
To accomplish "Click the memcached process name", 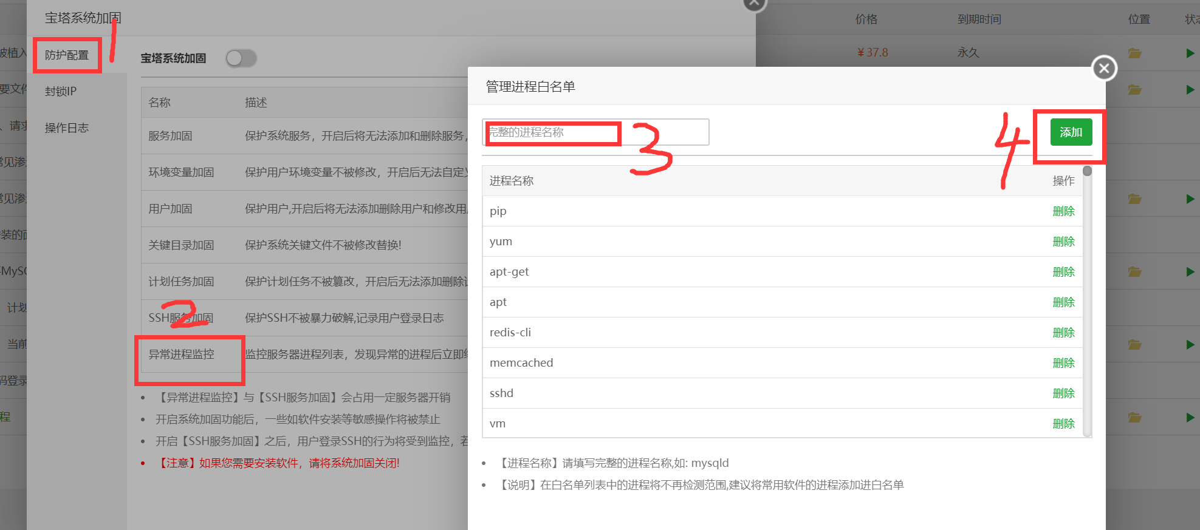I will [x=521, y=363].
